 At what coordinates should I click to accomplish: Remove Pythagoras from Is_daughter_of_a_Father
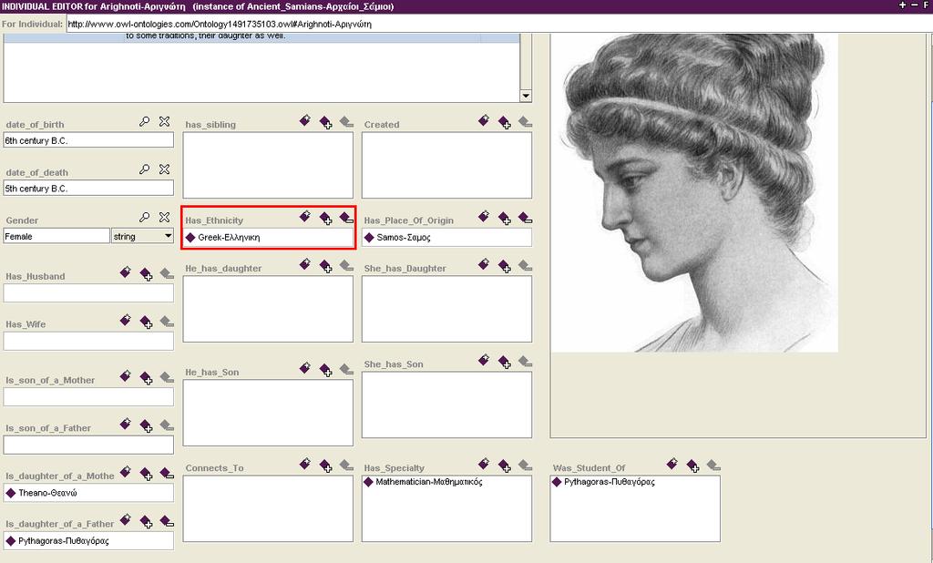point(168,521)
